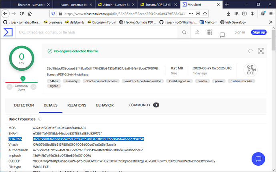The height and width of the screenshot is (172, 276).
Task: Toggle the sidebar view icon
Action: coord(244,14)
